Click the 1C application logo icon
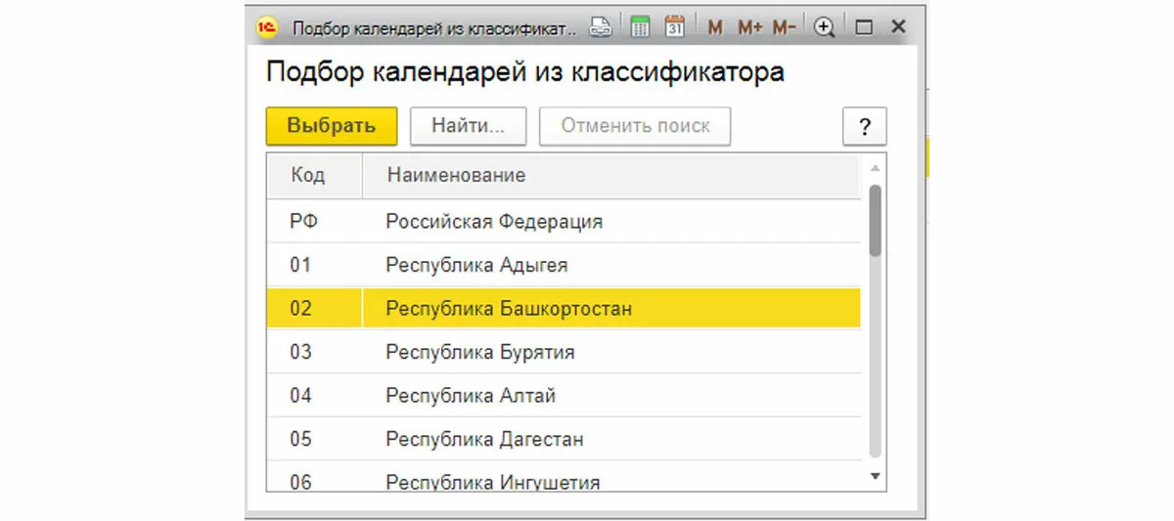The height and width of the screenshot is (521, 1174). click(x=265, y=27)
